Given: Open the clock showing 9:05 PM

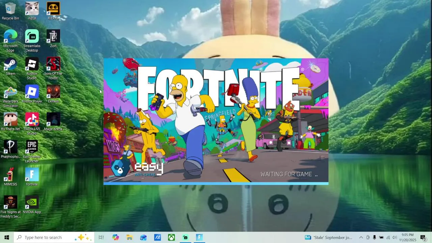Looking at the screenshot, I should 408,237.
